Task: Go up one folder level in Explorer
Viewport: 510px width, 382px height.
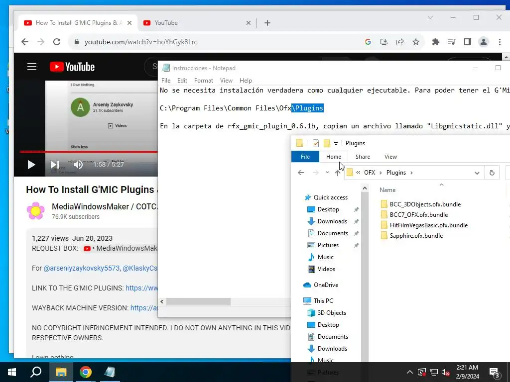Action: (x=338, y=173)
